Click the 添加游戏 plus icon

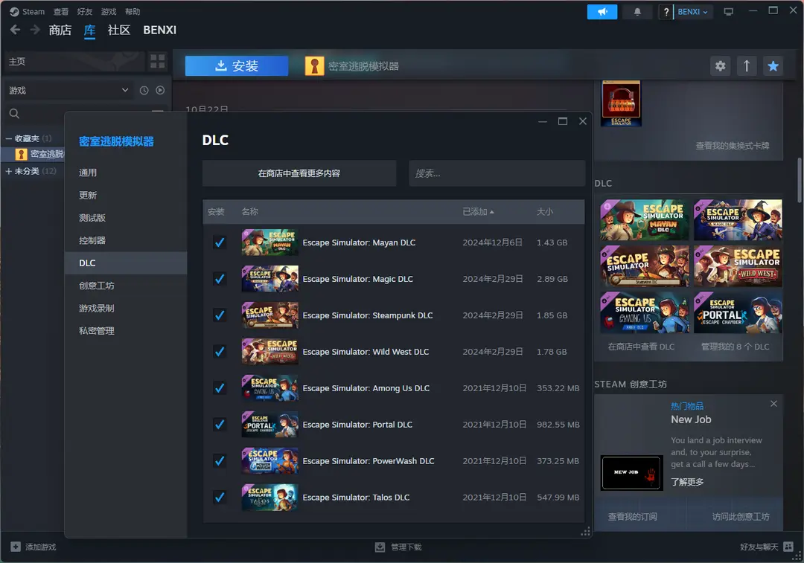16,547
